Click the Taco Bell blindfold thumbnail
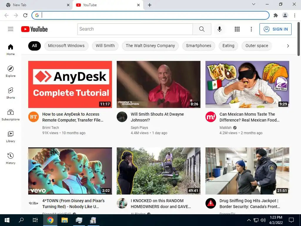 tap(247, 84)
